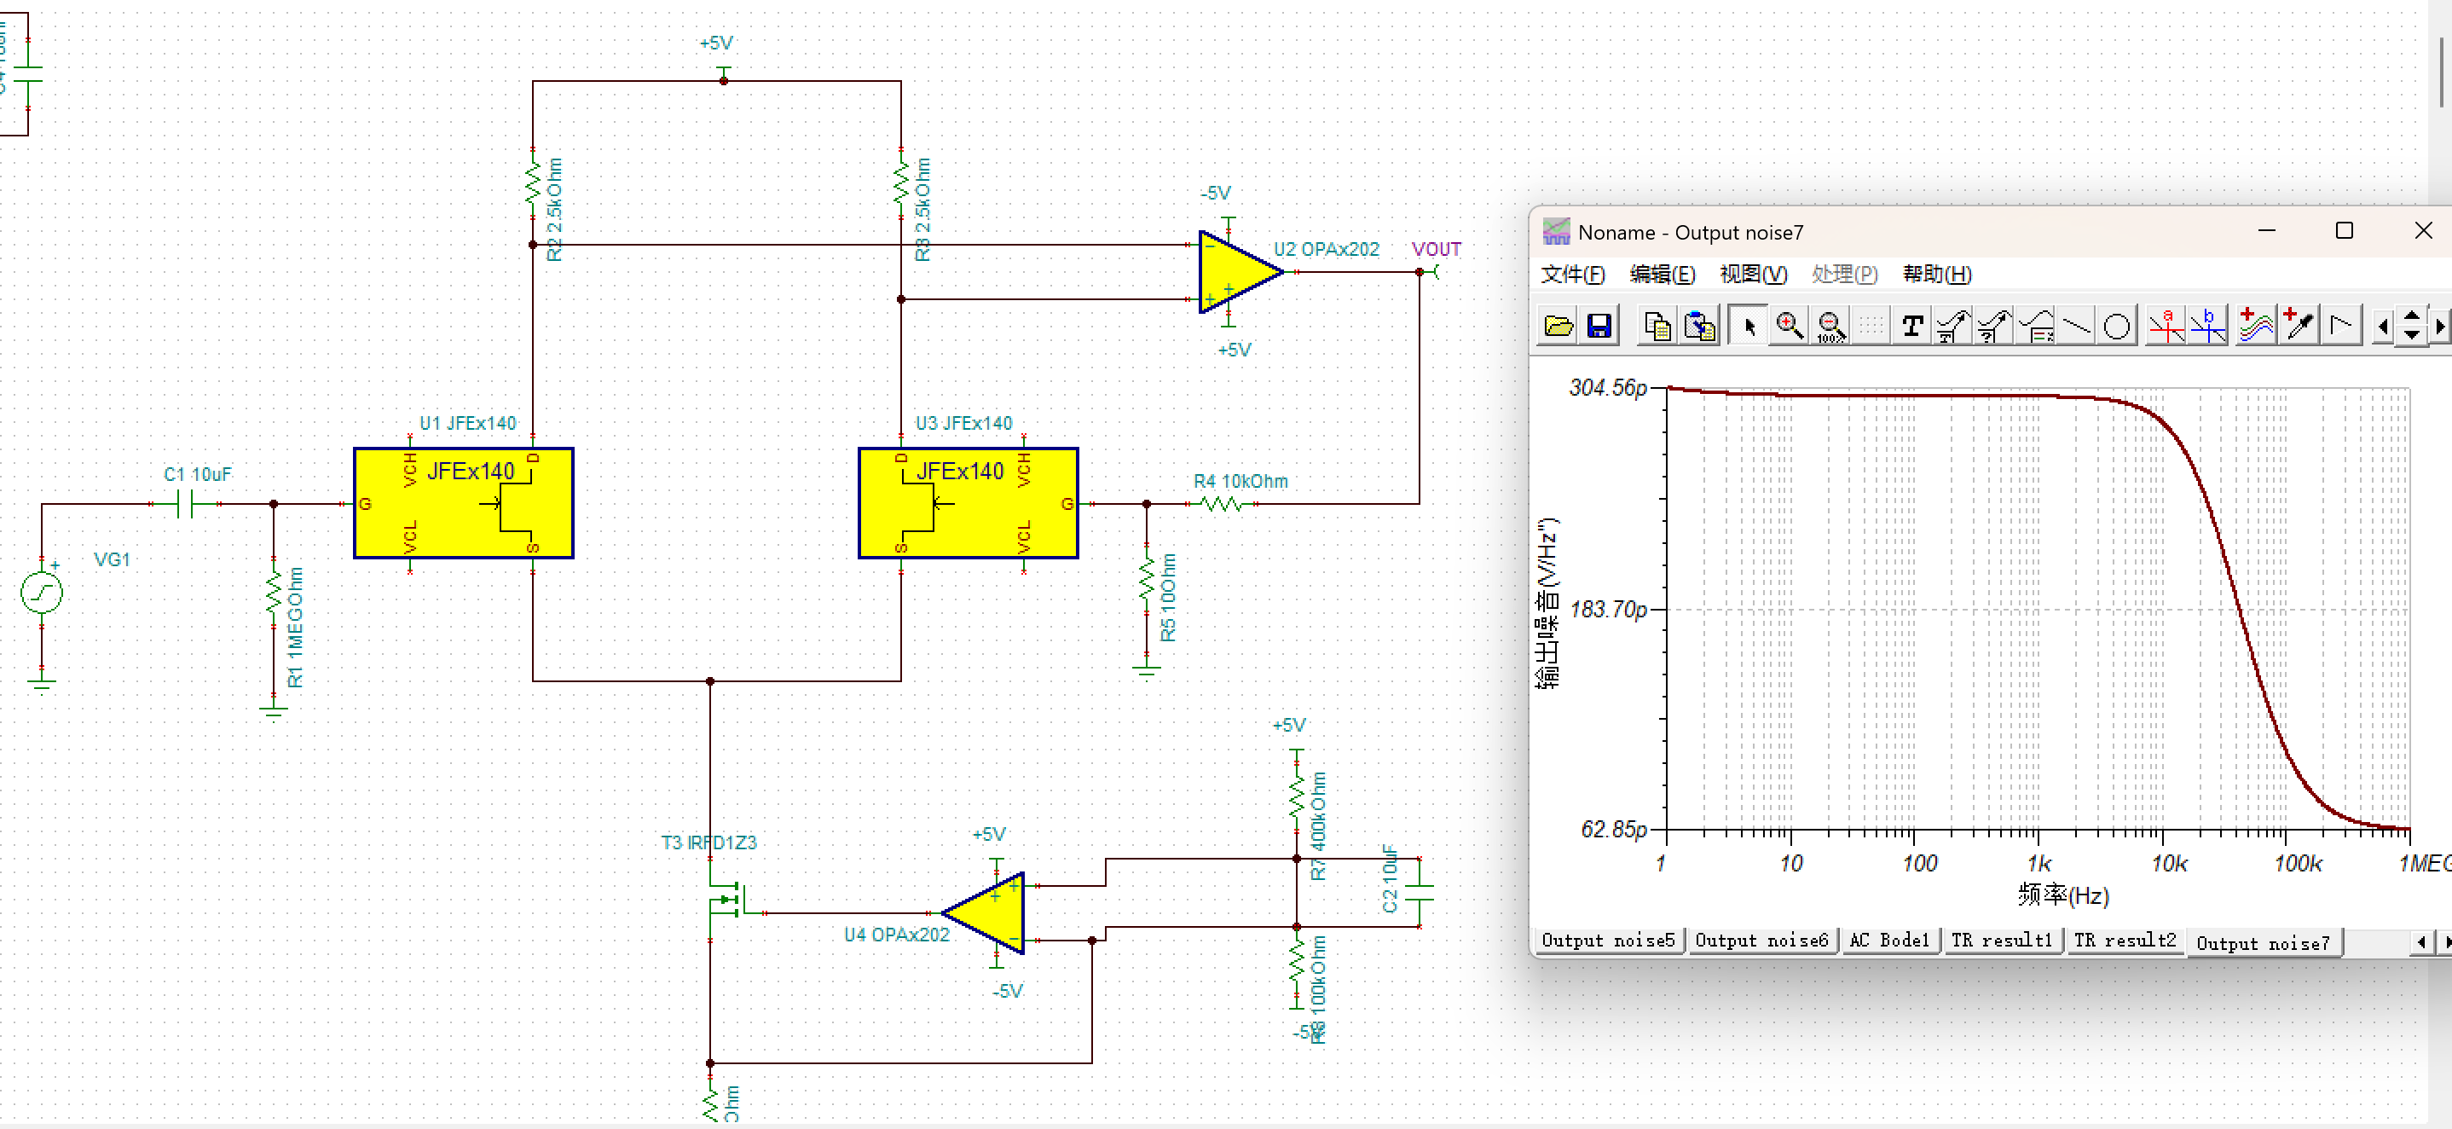
Task: Open the 视图(V) menu
Action: 1754,275
